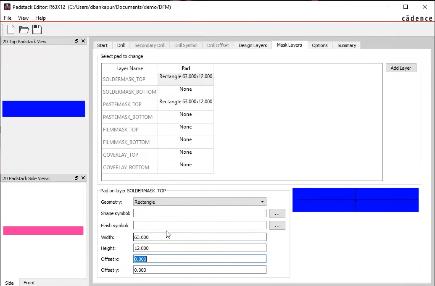Open the View menu
The height and width of the screenshot is (286, 435).
point(23,18)
